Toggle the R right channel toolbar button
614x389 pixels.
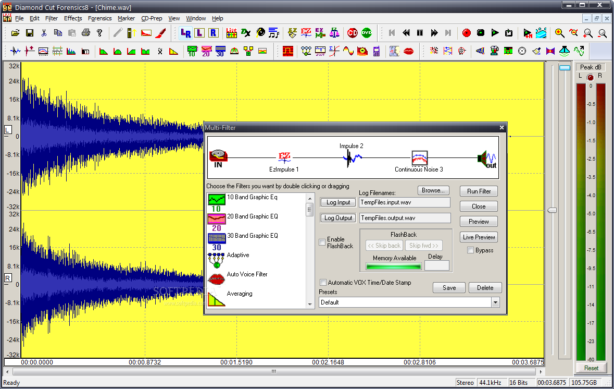(214, 33)
